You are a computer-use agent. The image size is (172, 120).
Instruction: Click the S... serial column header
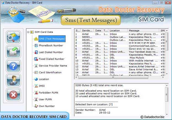(78, 30)
